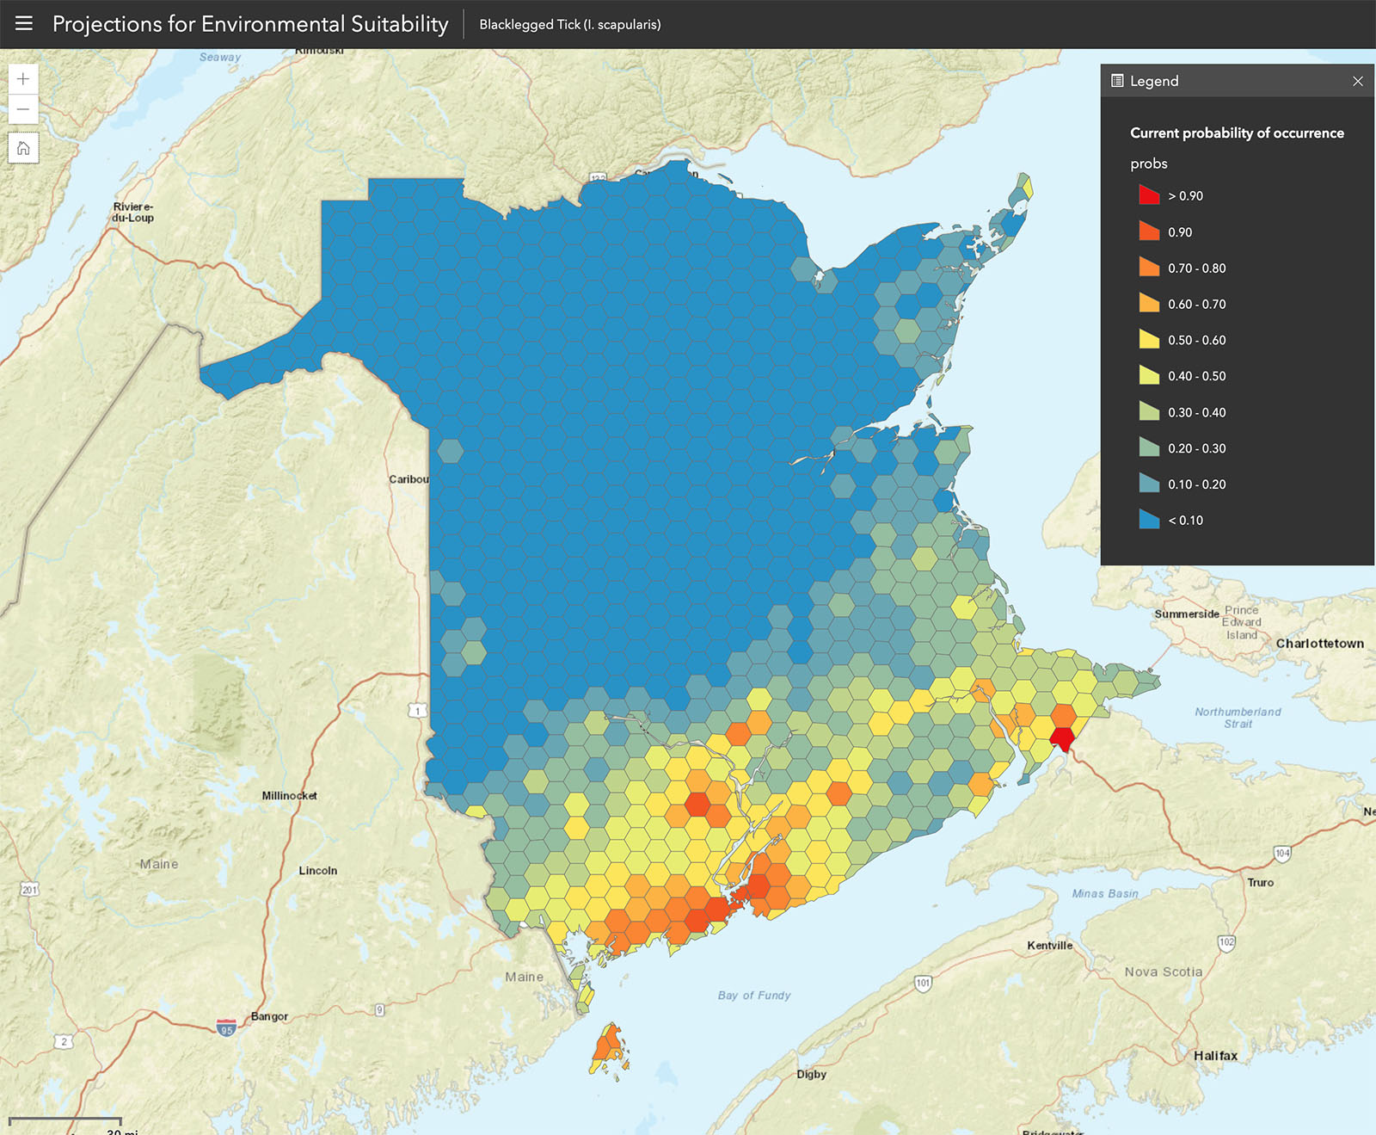The width and height of the screenshot is (1376, 1135).
Task: Zoom out of the map
Action: pyautogui.click(x=23, y=110)
